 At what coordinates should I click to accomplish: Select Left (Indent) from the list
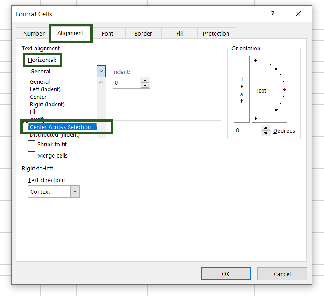[45, 89]
